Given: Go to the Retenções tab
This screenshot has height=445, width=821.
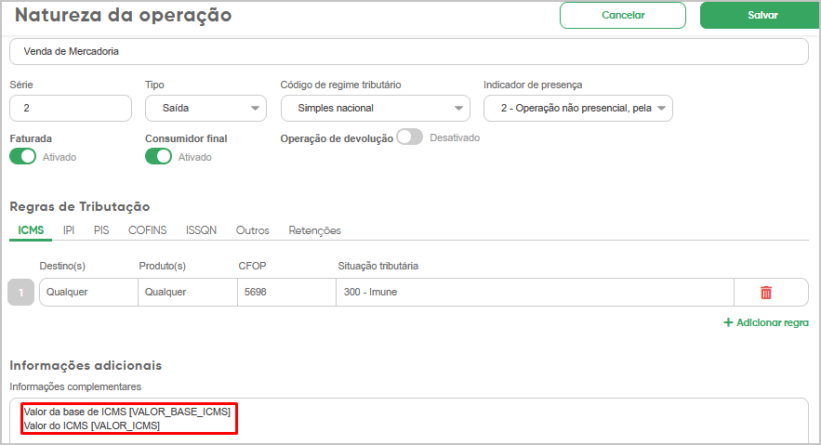Looking at the screenshot, I should 314,230.
